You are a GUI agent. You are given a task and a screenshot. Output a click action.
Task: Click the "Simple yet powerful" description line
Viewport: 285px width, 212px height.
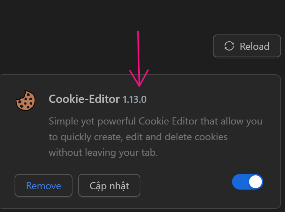[155, 121]
